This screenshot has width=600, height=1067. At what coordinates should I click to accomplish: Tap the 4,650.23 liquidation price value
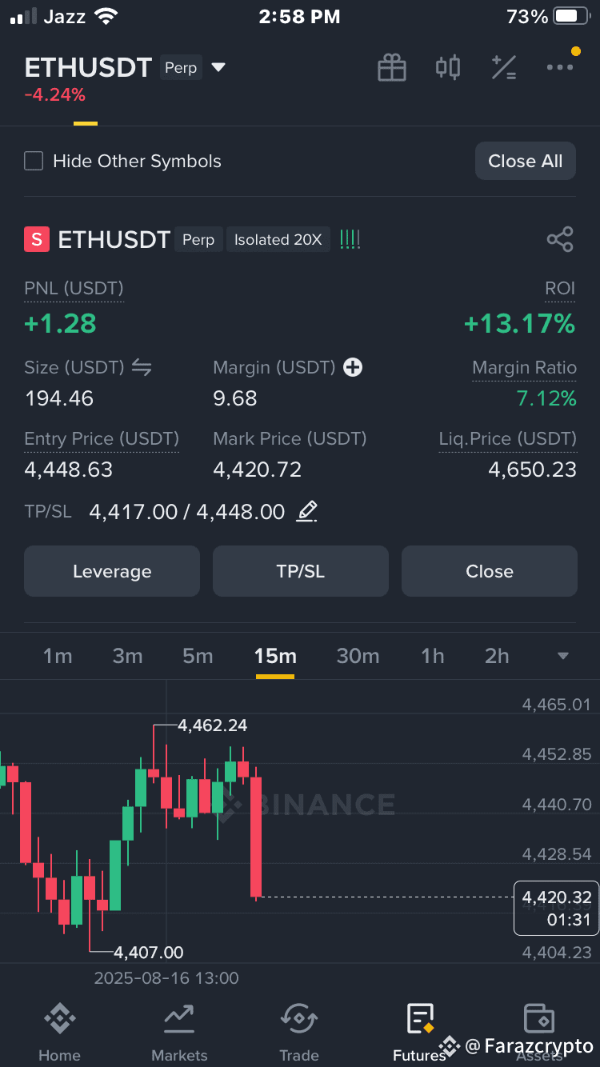point(532,469)
